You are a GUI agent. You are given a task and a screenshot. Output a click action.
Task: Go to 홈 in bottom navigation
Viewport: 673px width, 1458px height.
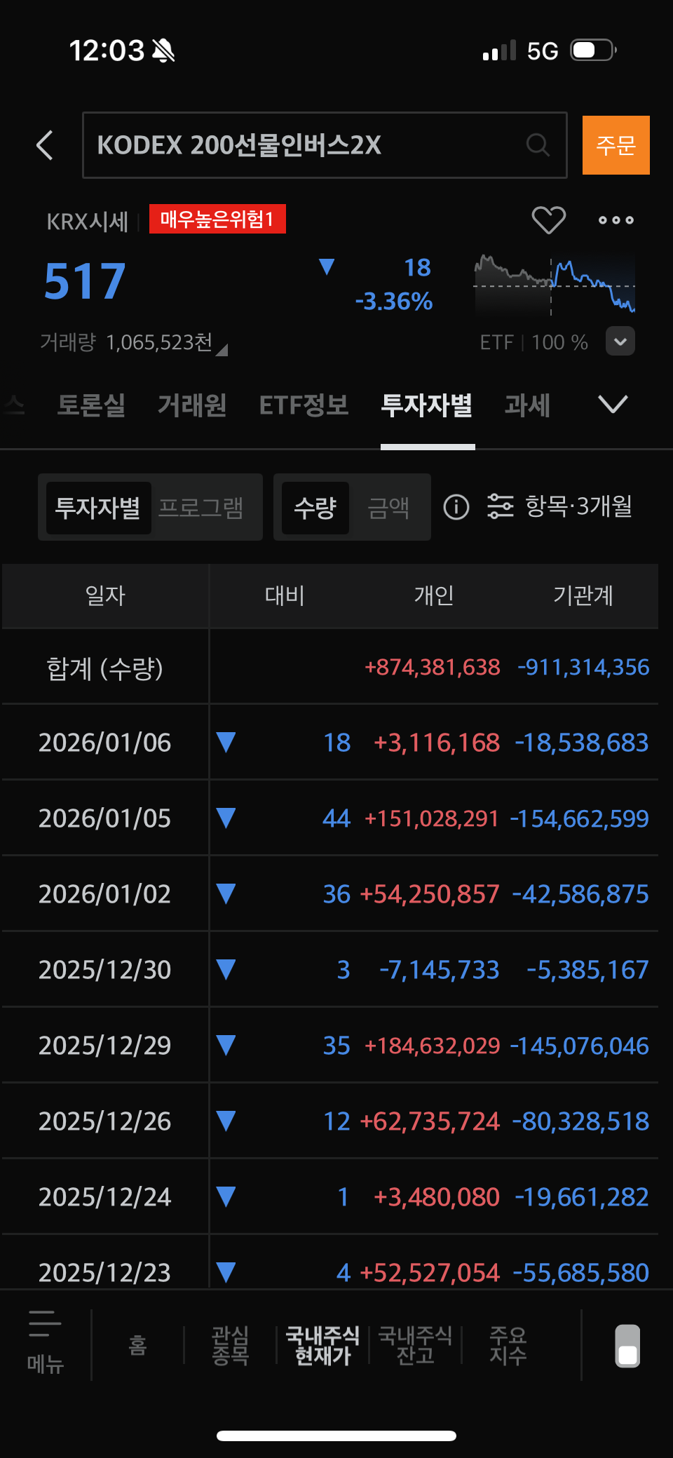(138, 1345)
